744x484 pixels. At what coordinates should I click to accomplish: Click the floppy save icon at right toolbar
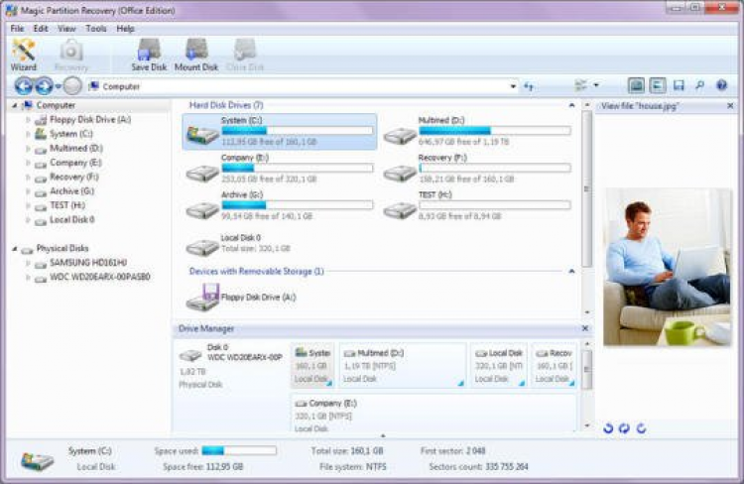point(679,85)
